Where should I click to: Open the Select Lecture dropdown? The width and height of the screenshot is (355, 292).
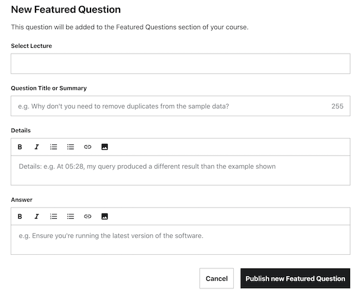pos(180,64)
